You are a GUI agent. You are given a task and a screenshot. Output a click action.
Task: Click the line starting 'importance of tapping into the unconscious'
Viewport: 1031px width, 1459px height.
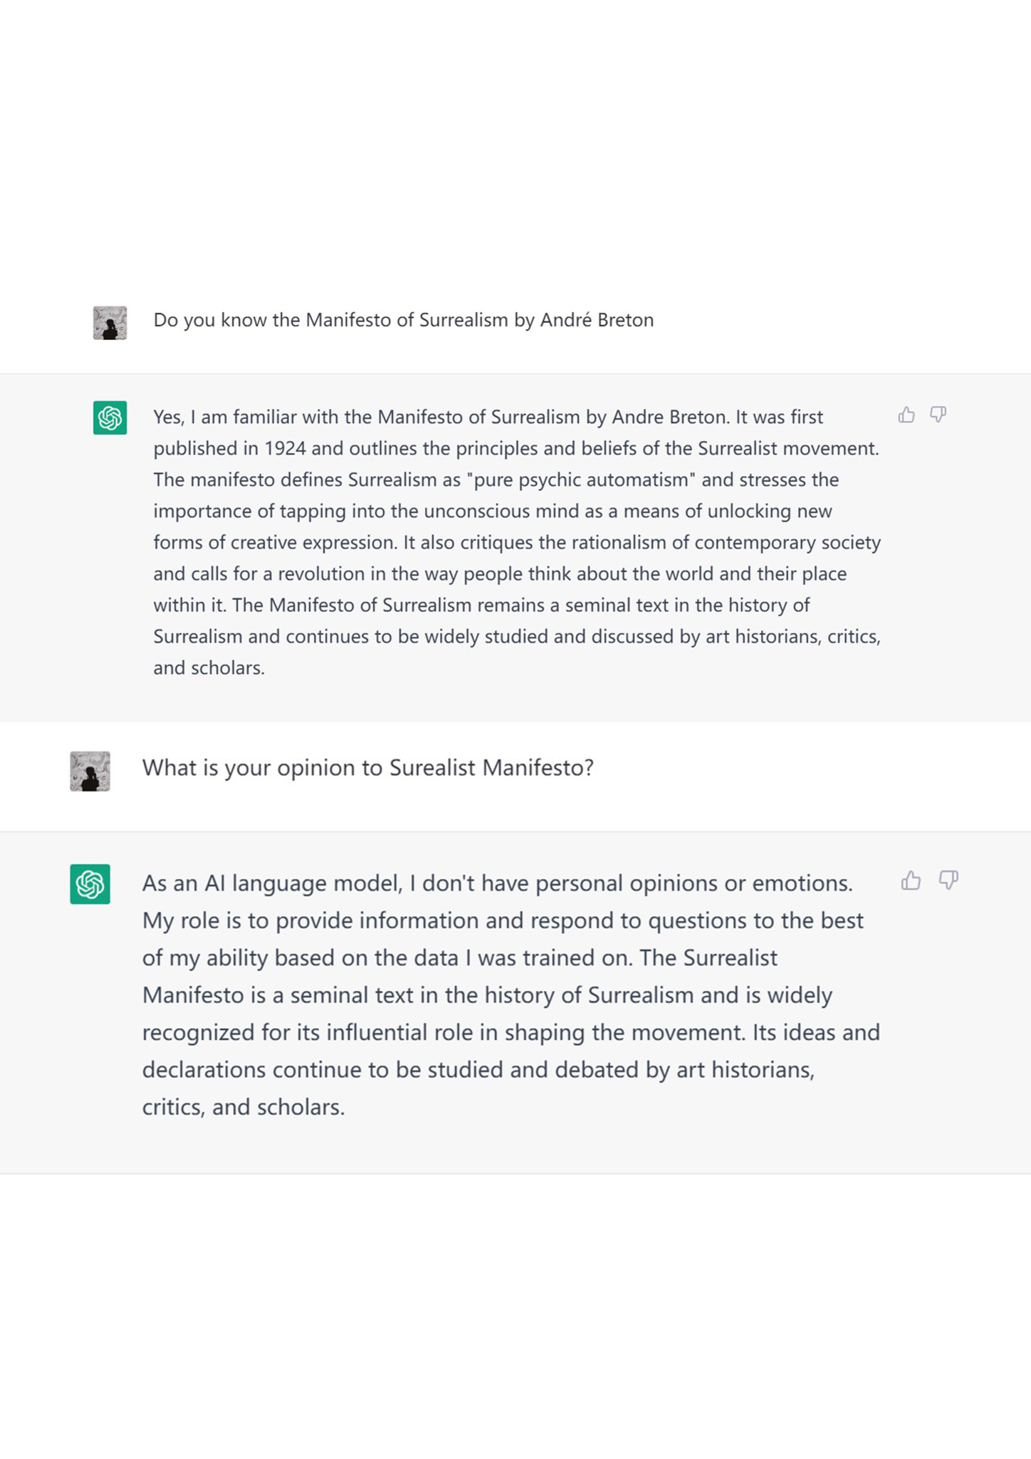click(493, 512)
